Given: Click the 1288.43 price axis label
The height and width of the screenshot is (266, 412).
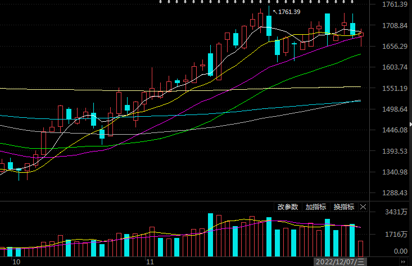Looking at the screenshot, I should pyautogui.click(x=392, y=193).
